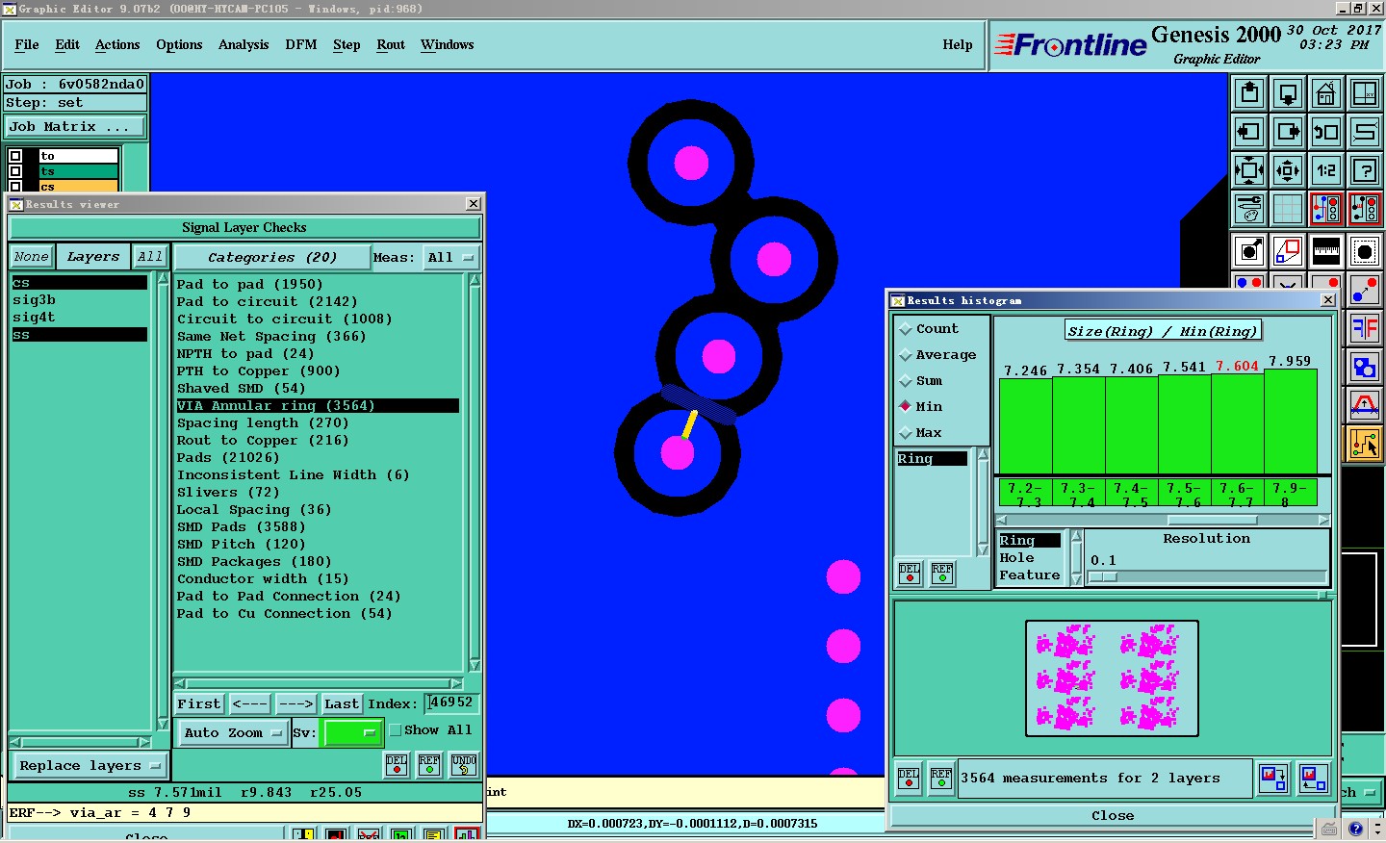This screenshot has width=1386, height=843.
Task: Click the All layers button
Action: [149, 257]
